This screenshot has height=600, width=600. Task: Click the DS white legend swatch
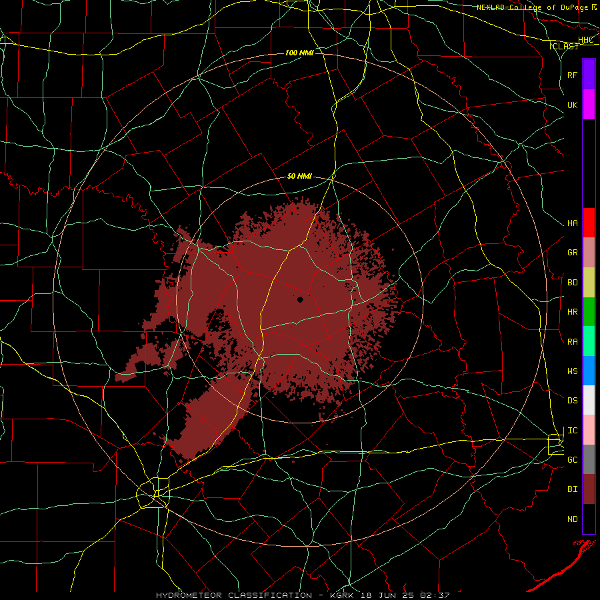(x=589, y=400)
